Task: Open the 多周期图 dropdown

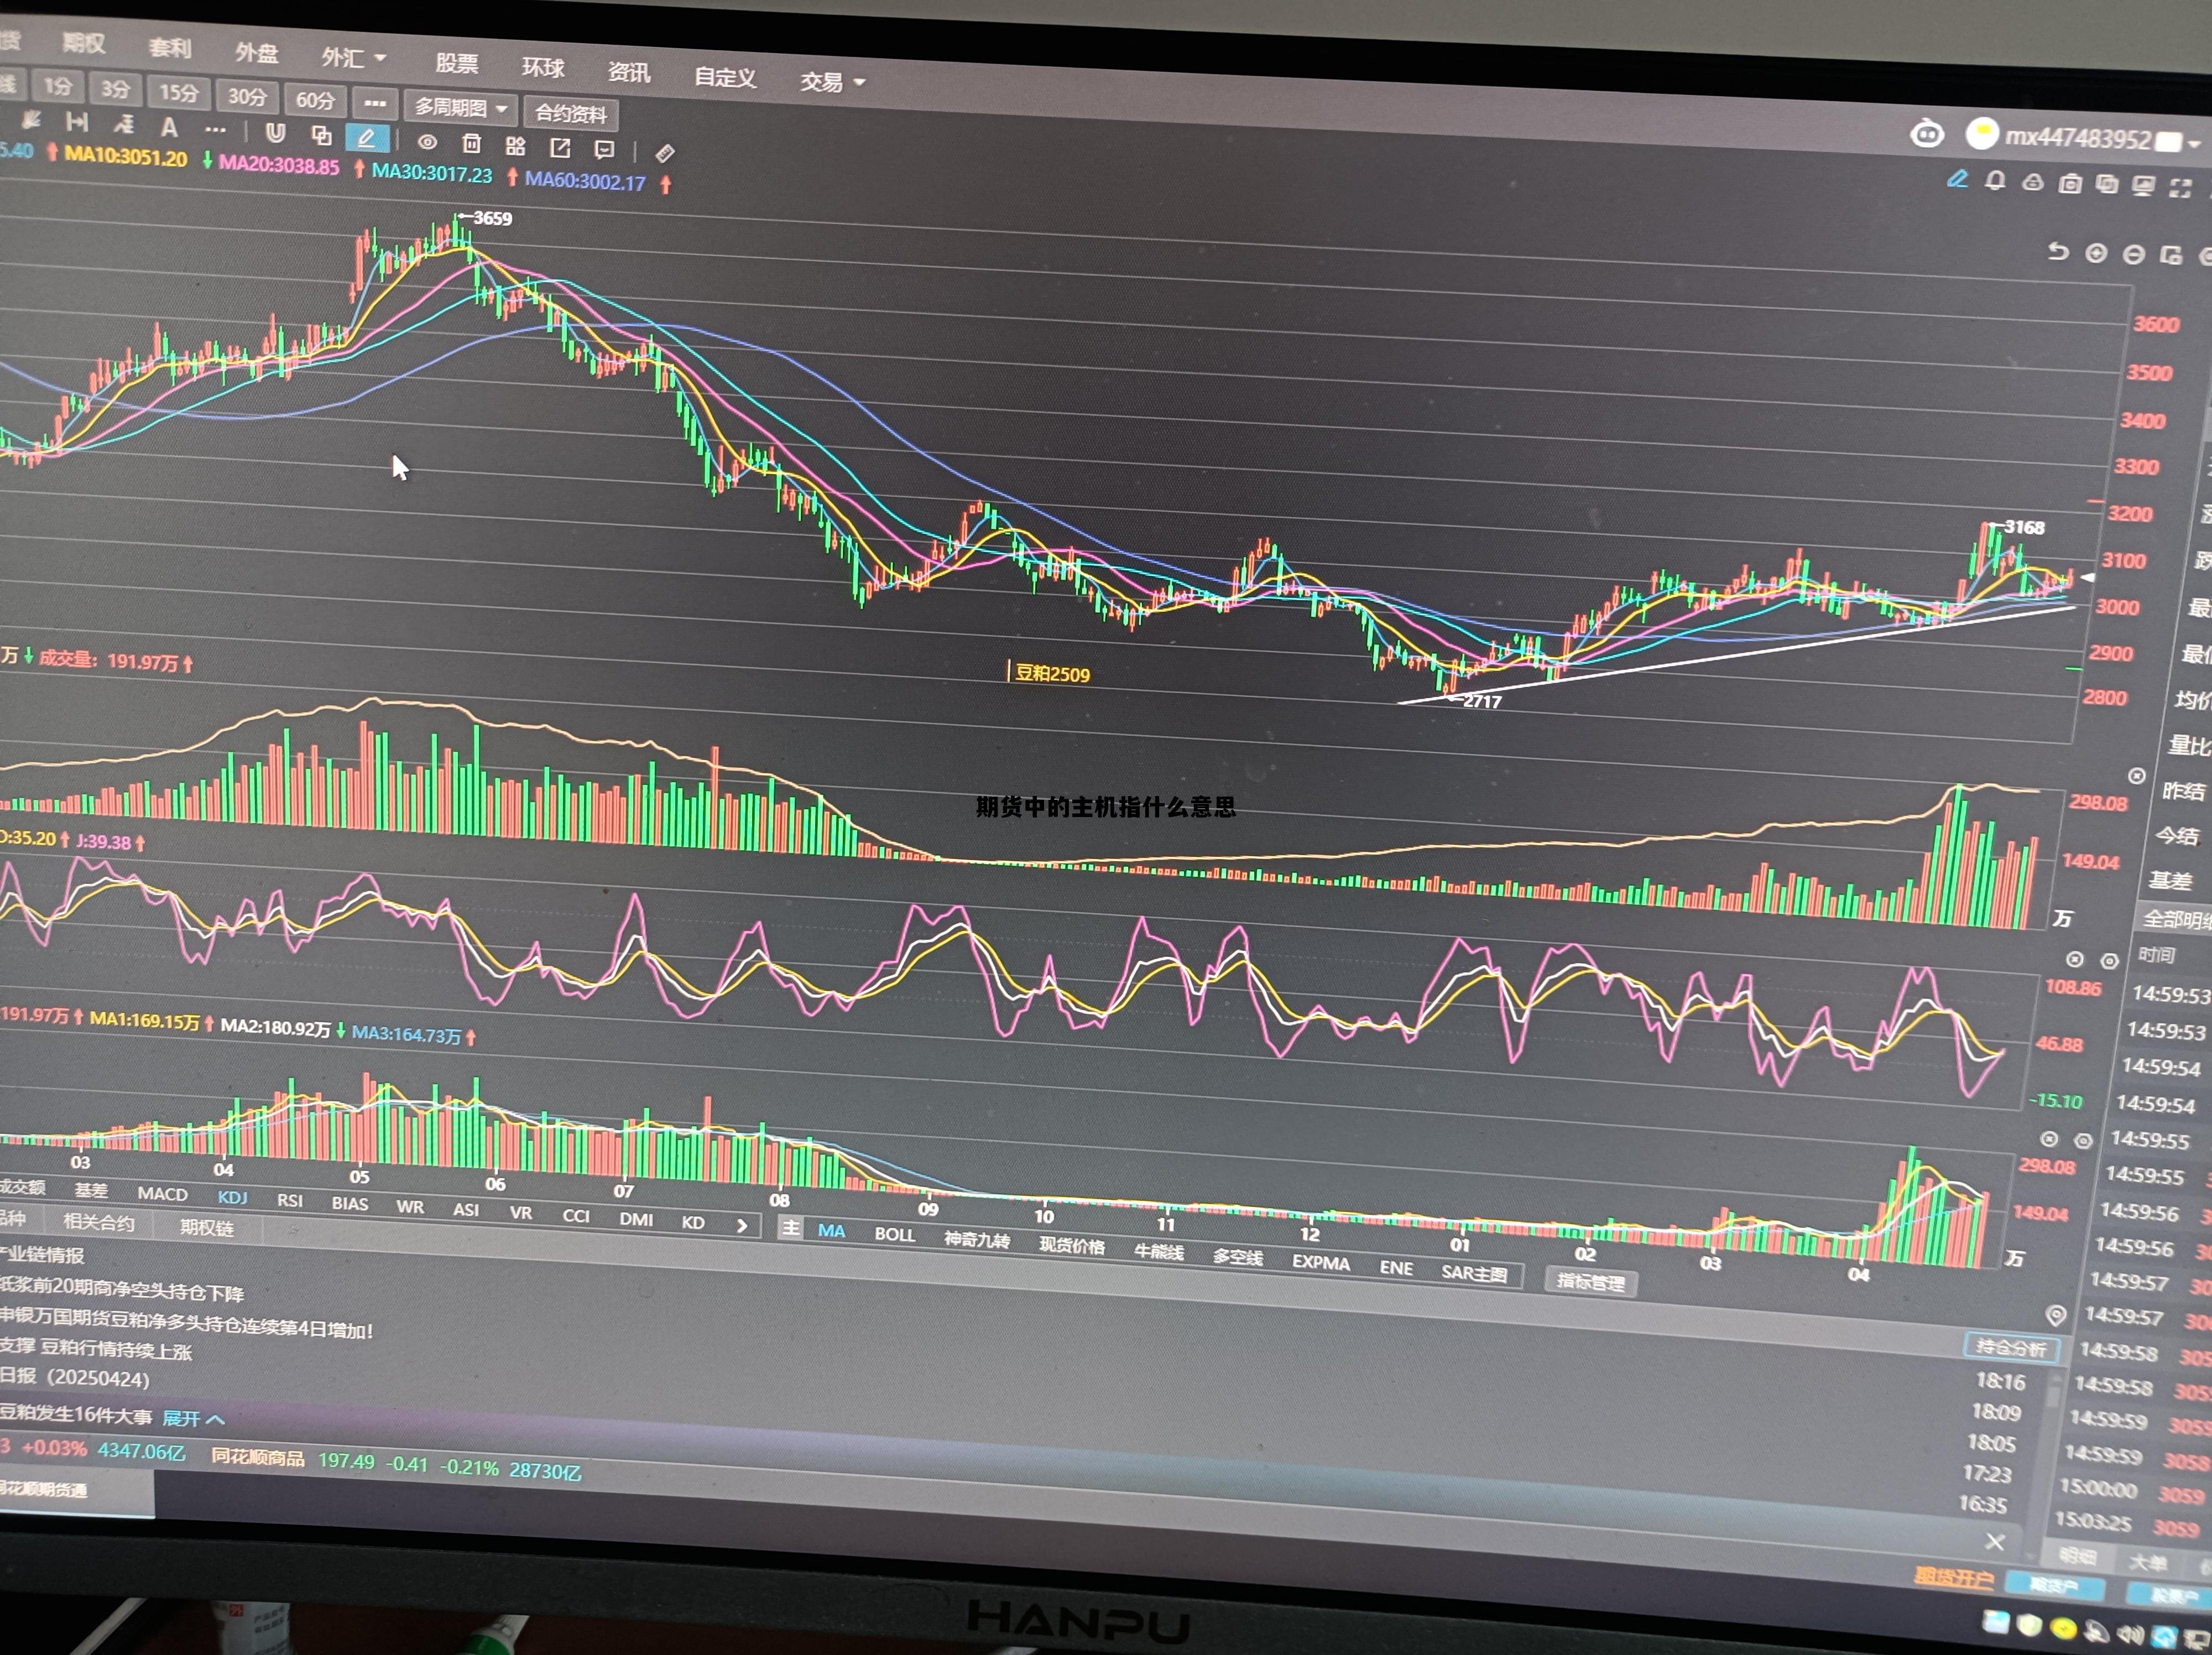Action: (461, 108)
